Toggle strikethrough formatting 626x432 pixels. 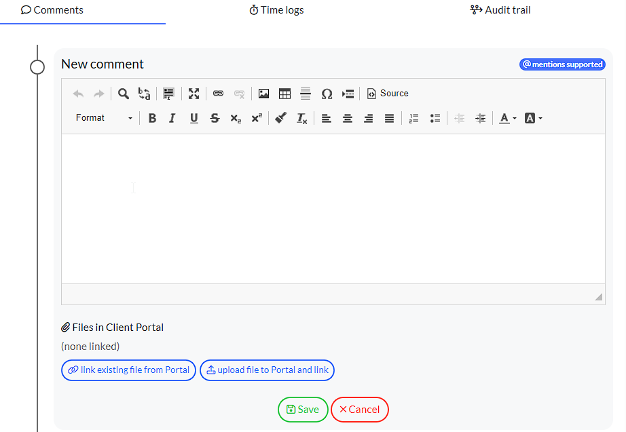coord(215,118)
